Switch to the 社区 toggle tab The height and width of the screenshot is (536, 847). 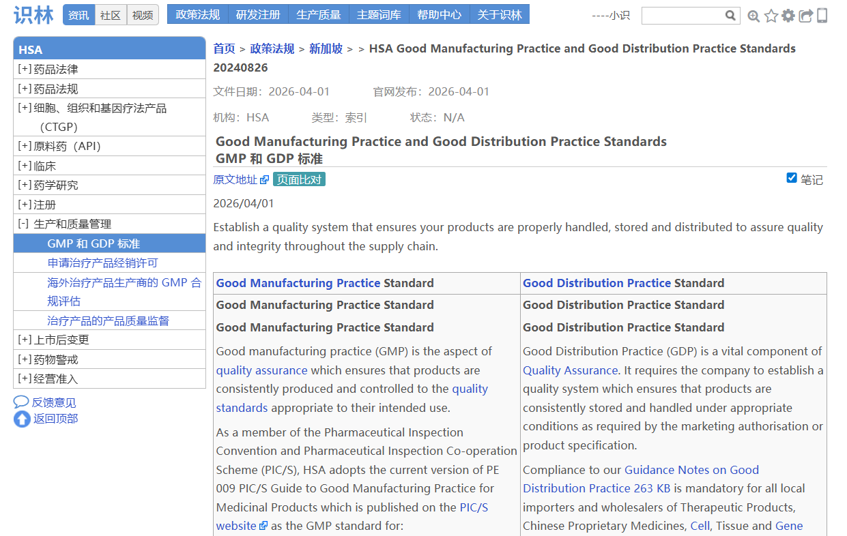(x=111, y=15)
